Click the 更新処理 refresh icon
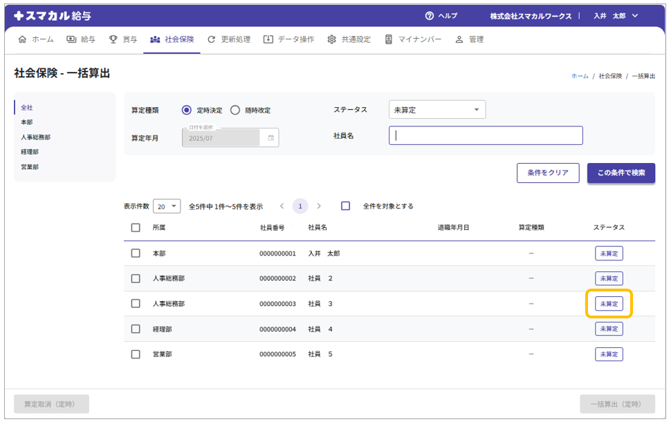Screen dimensions: 671x424 pyautogui.click(x=212, y=39)
